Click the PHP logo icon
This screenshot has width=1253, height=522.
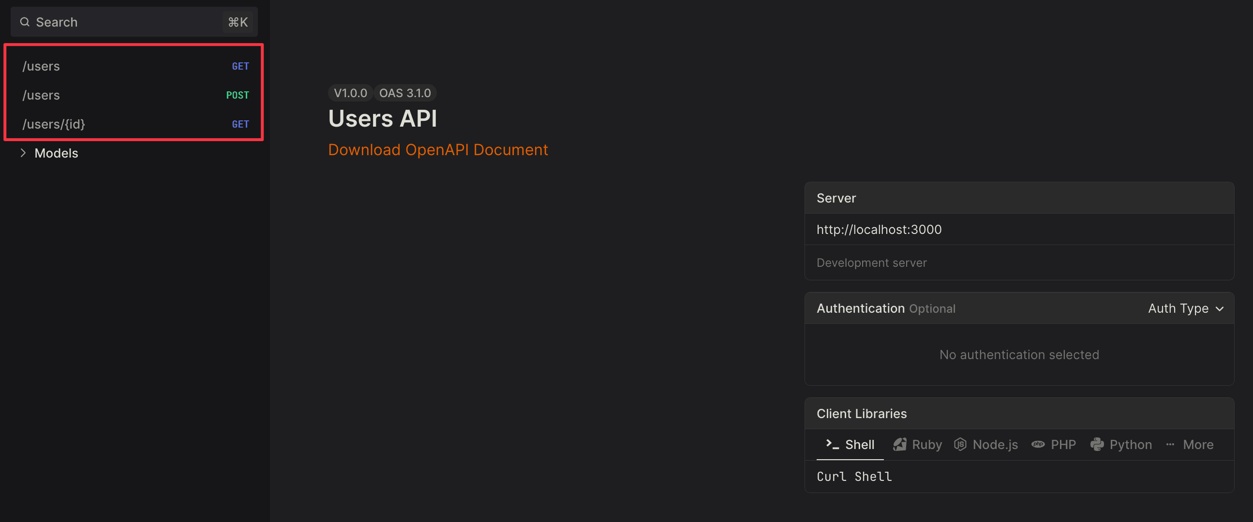coord(1038,444)
